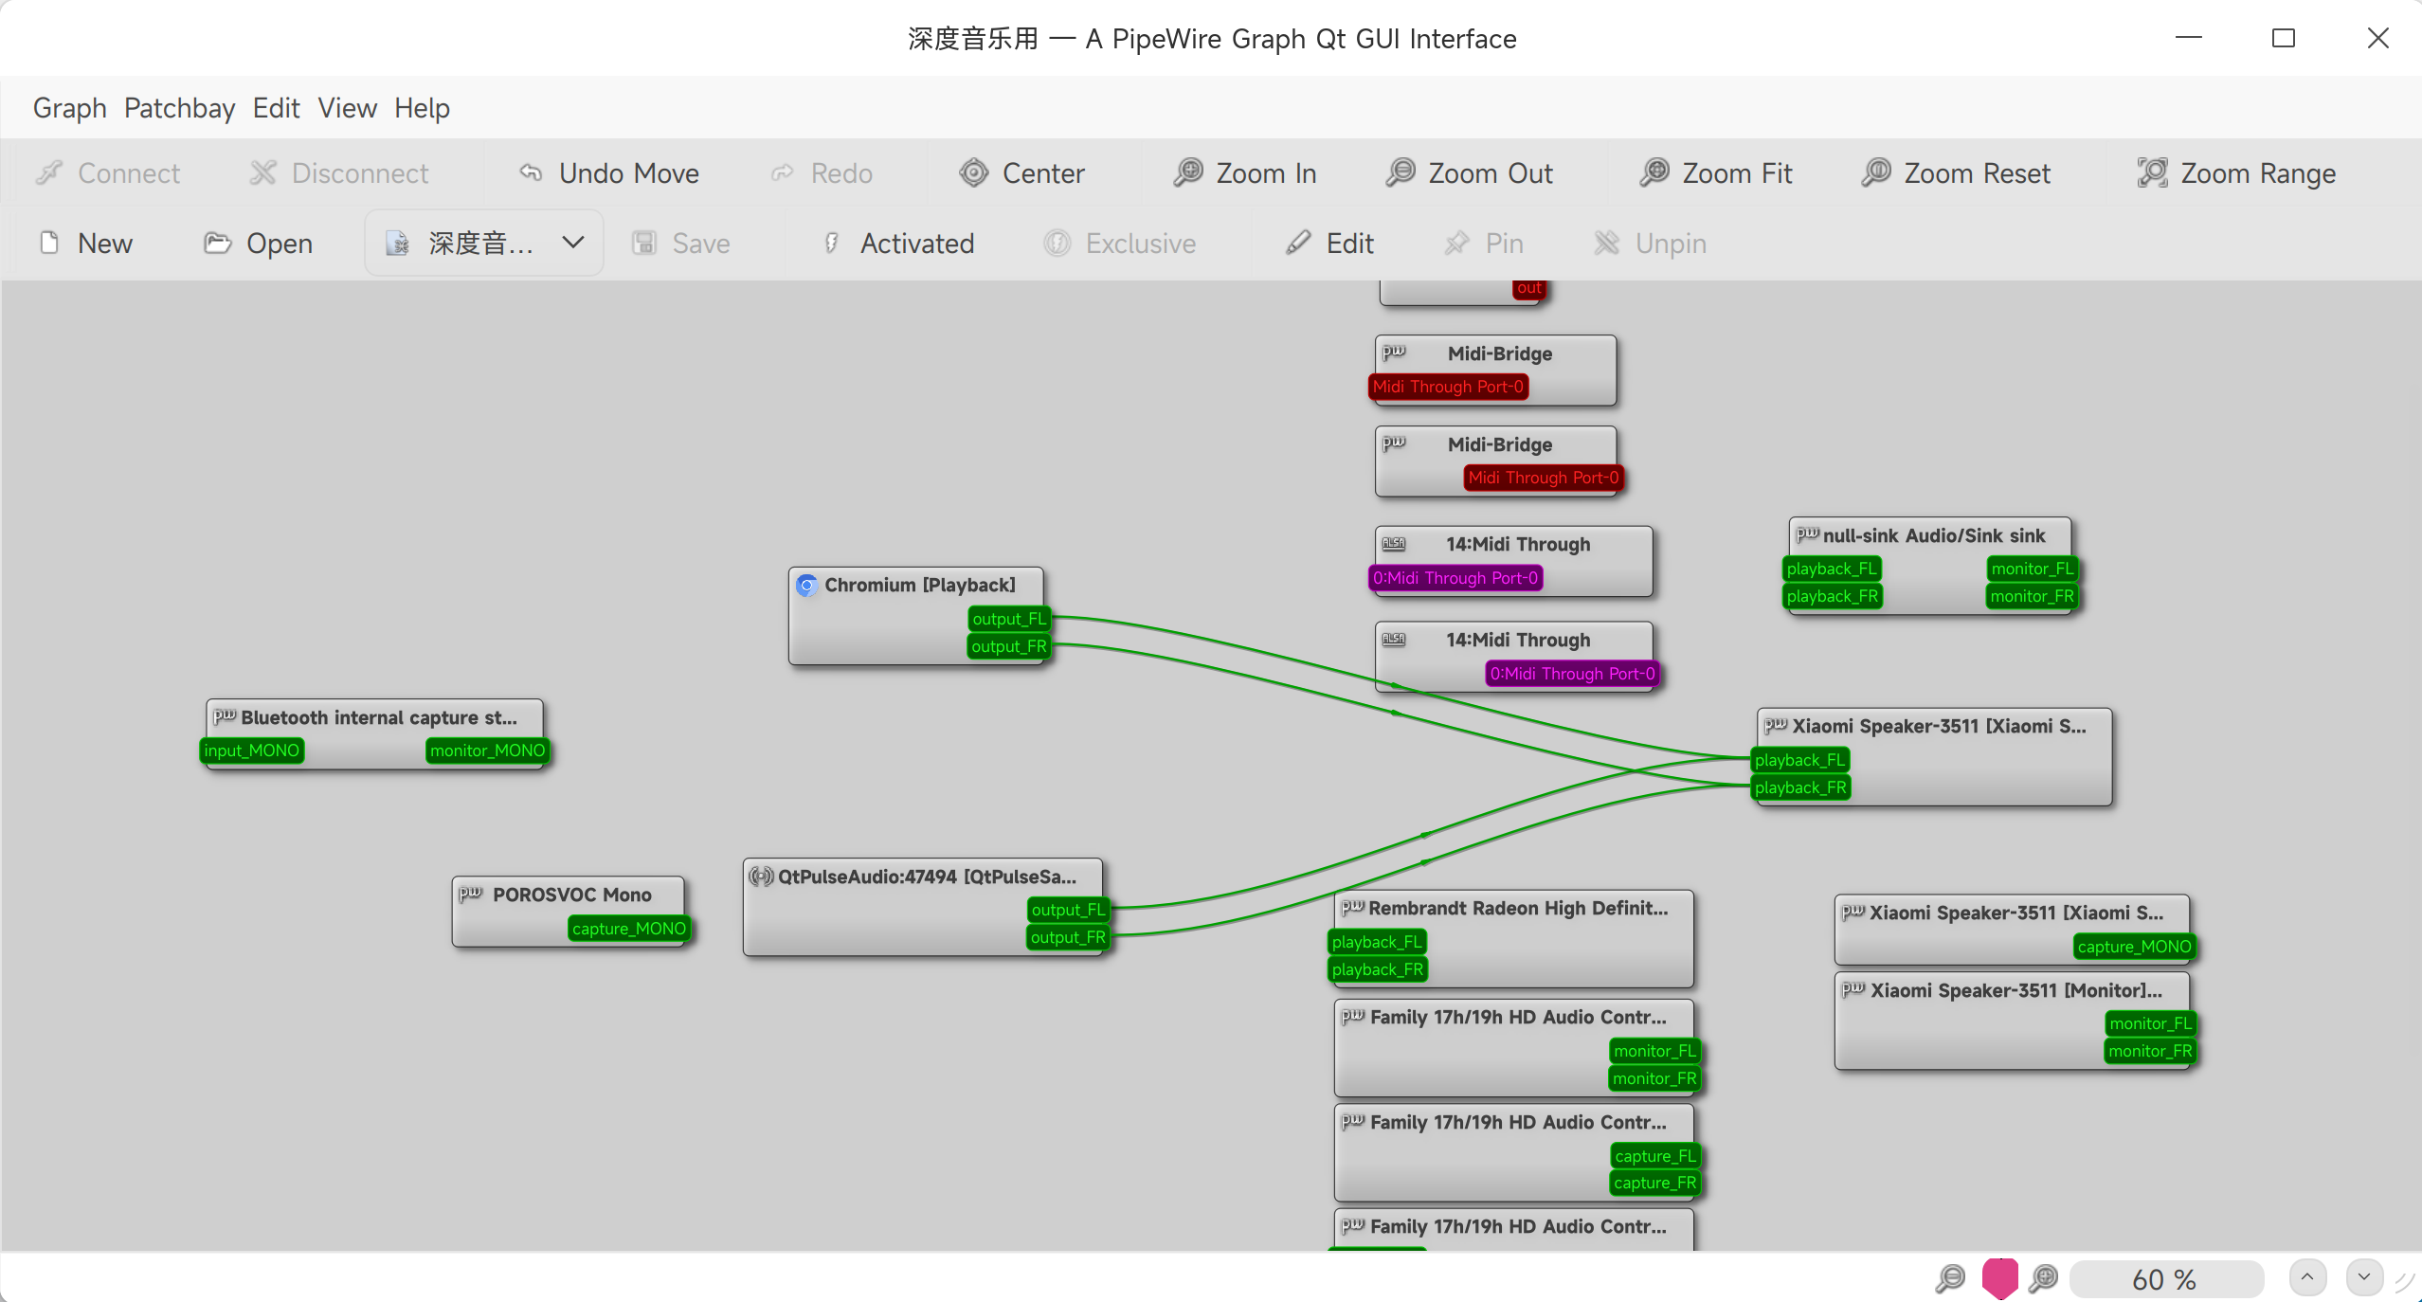Toggle patchbay Edit mode
Screen dimensions: 2422x1302
click(x=1329, y=244)
